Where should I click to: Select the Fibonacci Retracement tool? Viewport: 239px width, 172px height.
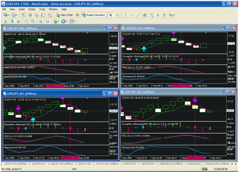(151, 15)
